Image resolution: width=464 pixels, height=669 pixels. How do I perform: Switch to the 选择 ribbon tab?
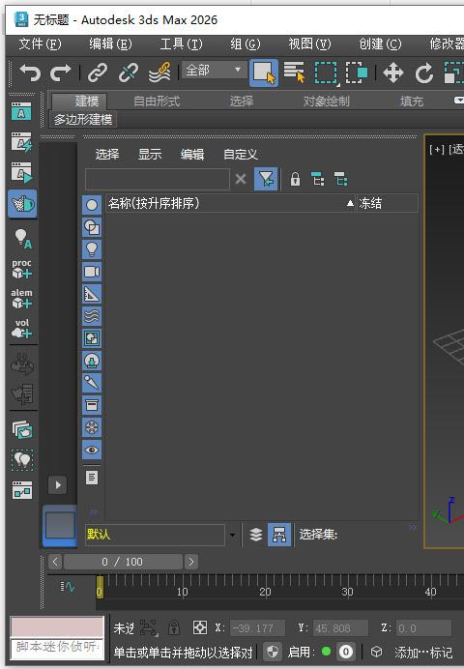point(242,102)
